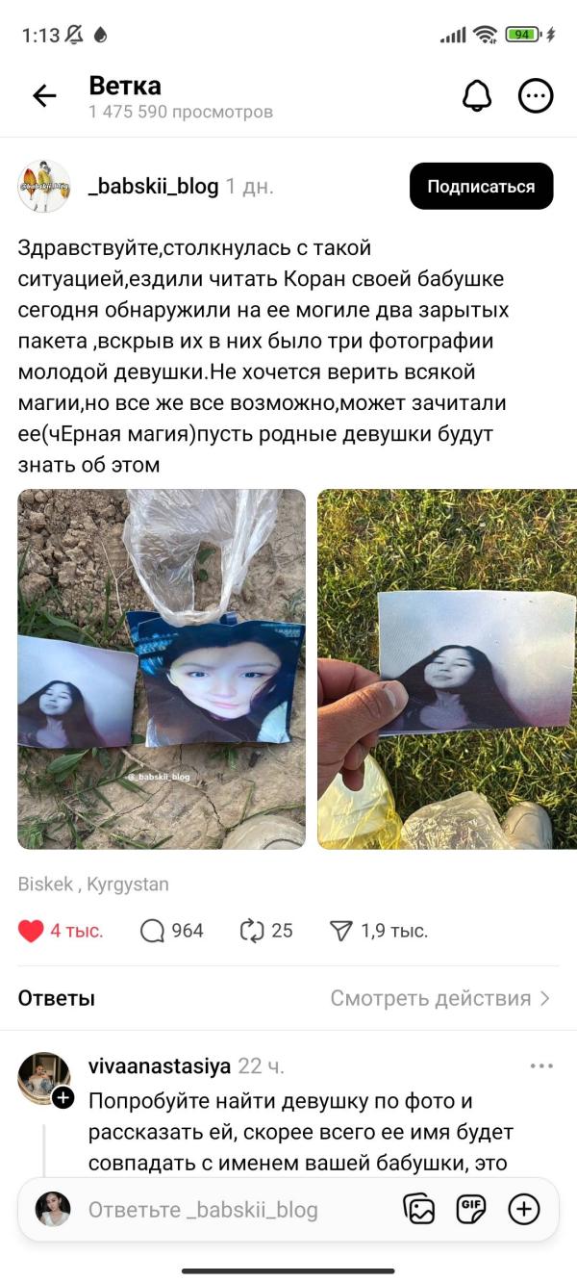This screenshot has height=1282, width=577.
Task: Open the three-dot more options menu
Action: click(x=536, y=95)
